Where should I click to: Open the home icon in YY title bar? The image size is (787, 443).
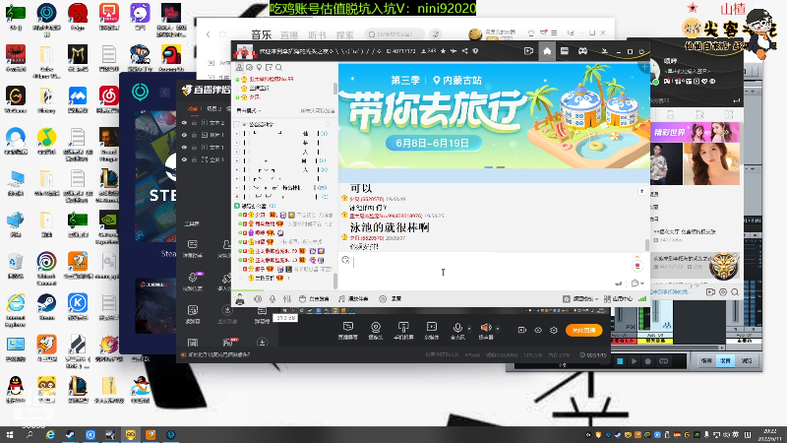pyautogui.click(x=547, y=51)
